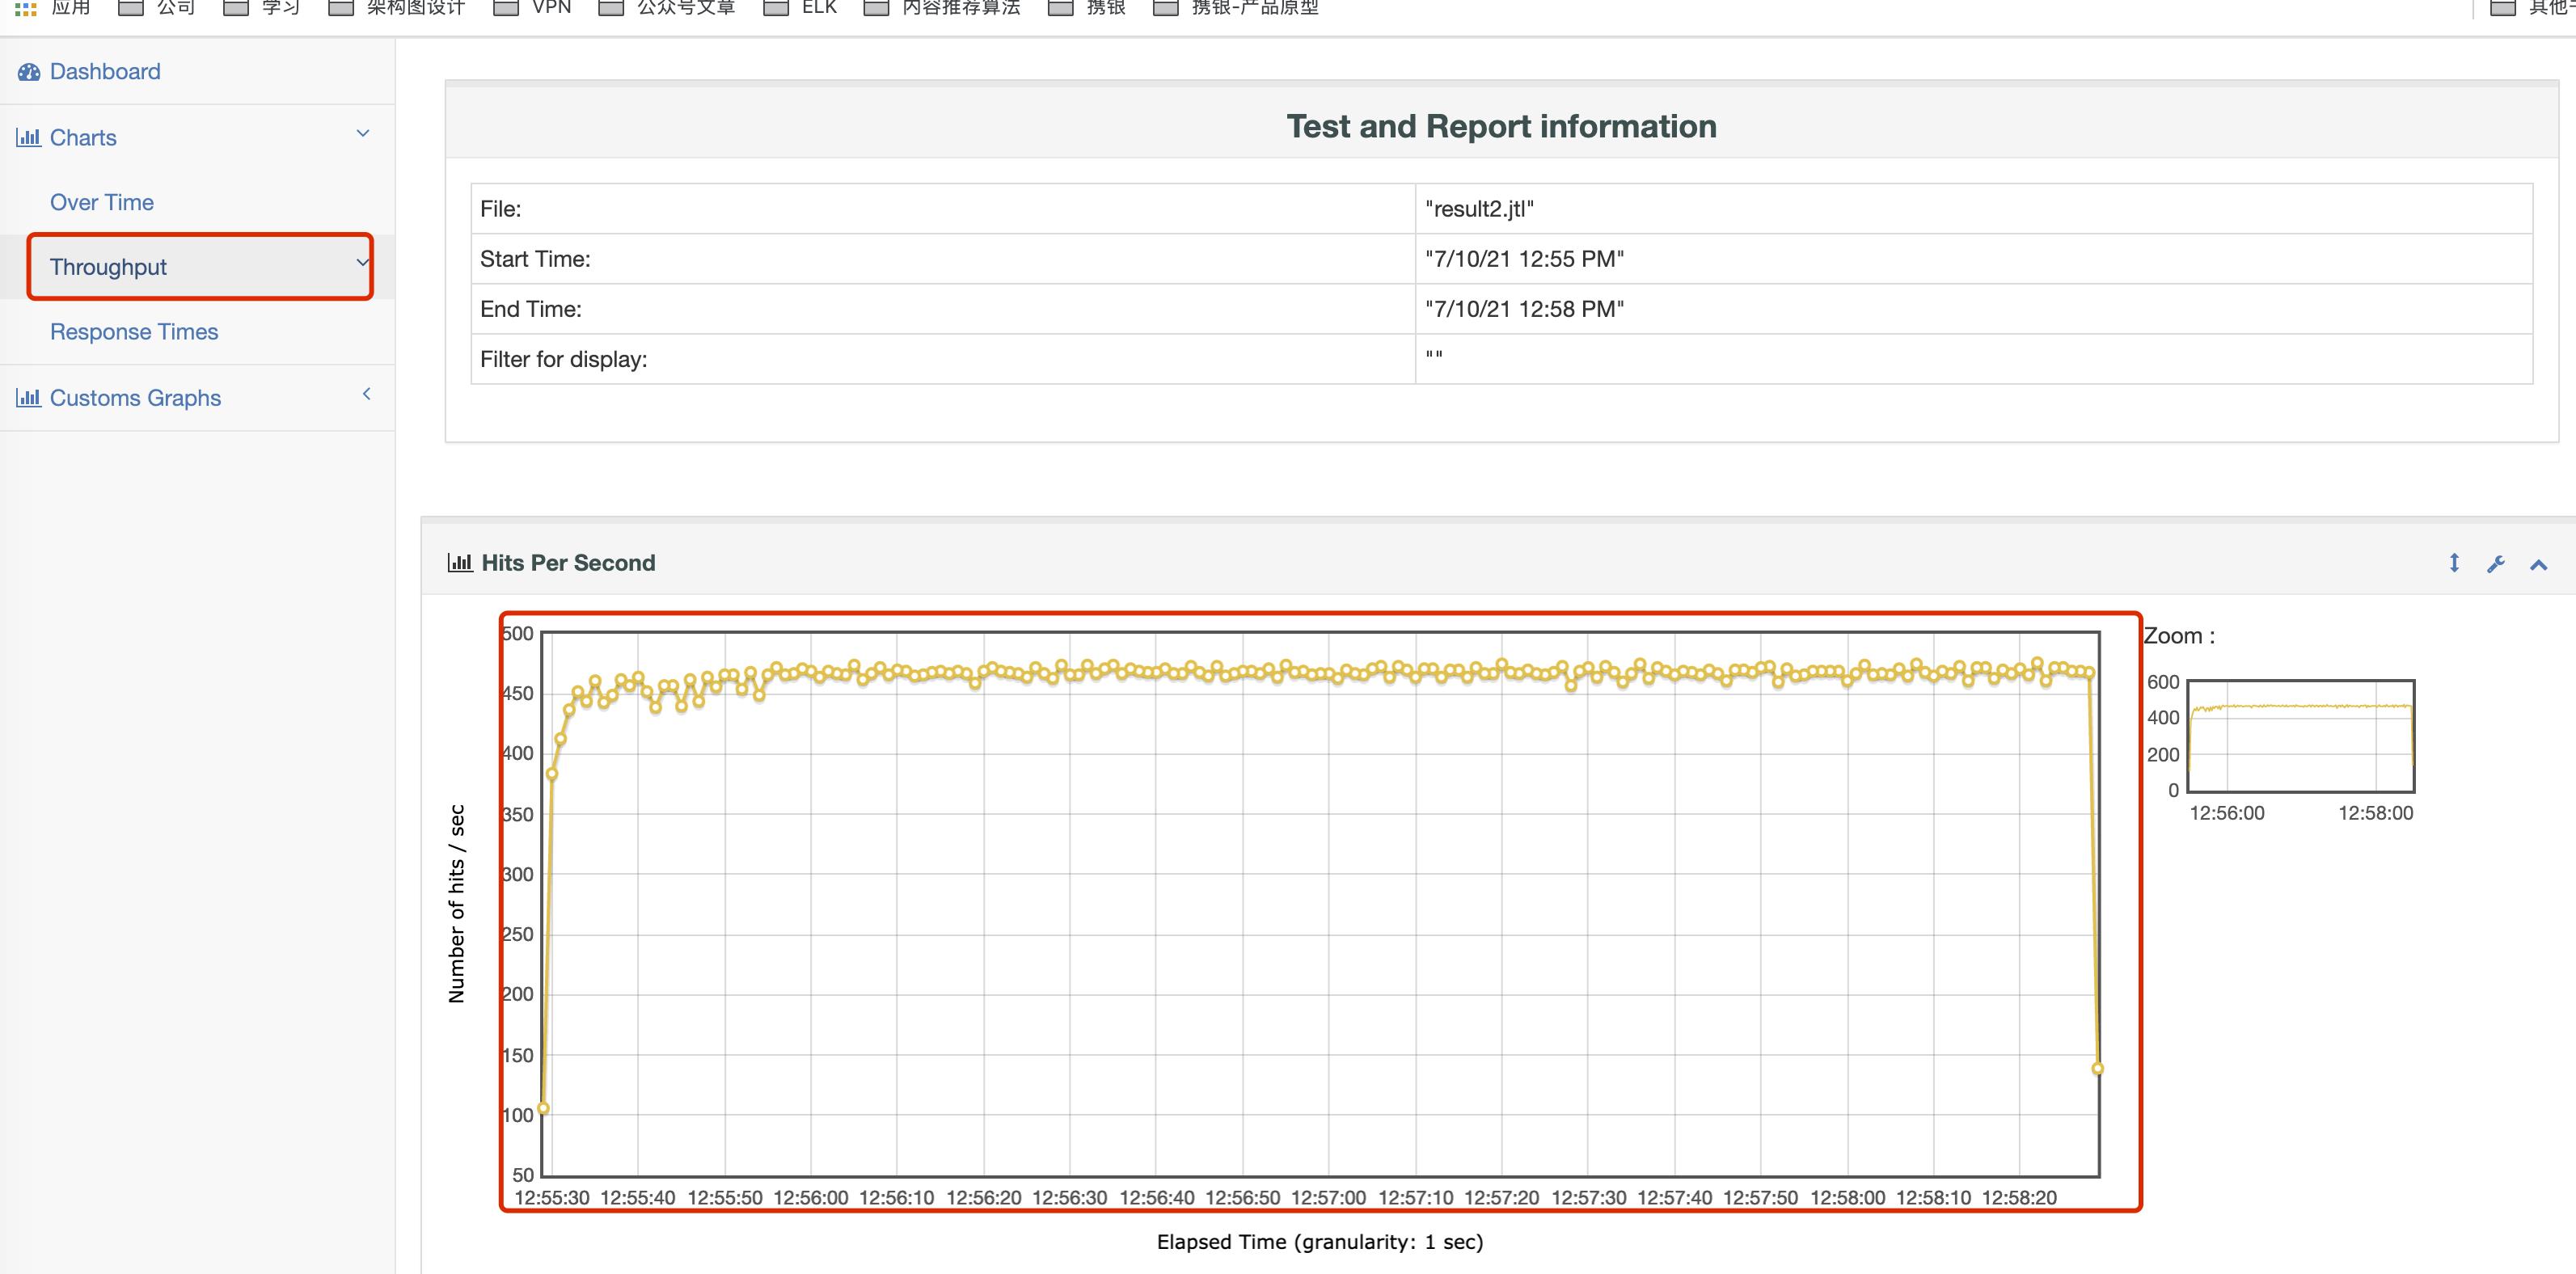Image resolution: width=2576 pixels, height=1274 pixels.
Task: Open Response Times charts
Action: tap(134, 331)
